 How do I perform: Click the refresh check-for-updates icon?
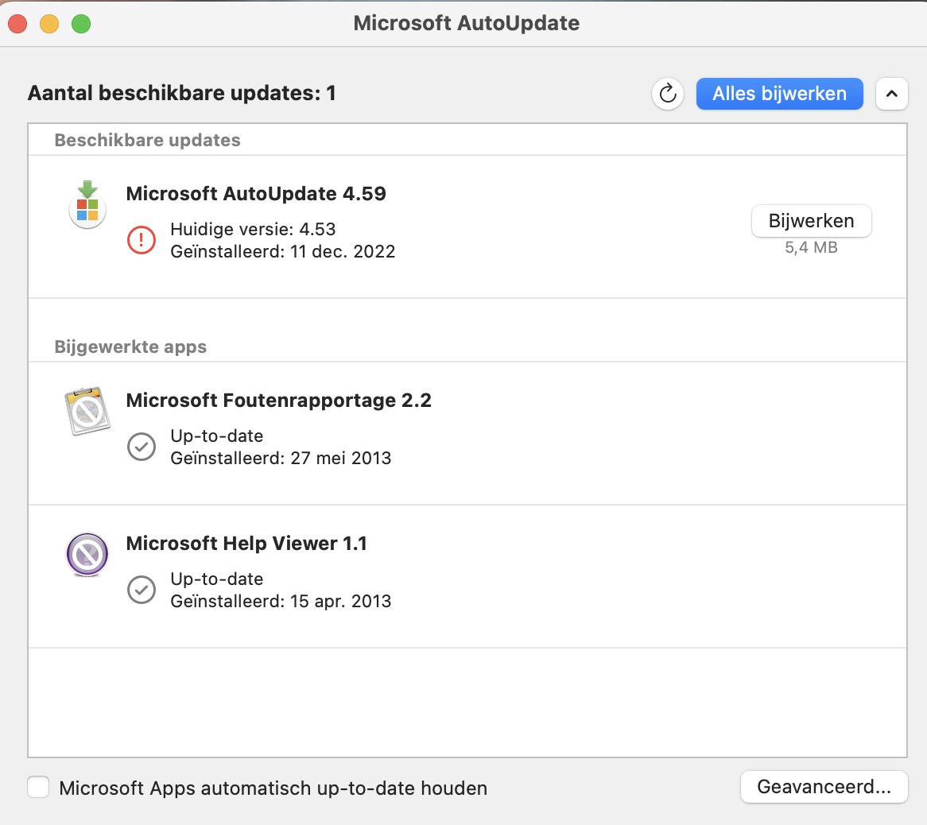668,94
